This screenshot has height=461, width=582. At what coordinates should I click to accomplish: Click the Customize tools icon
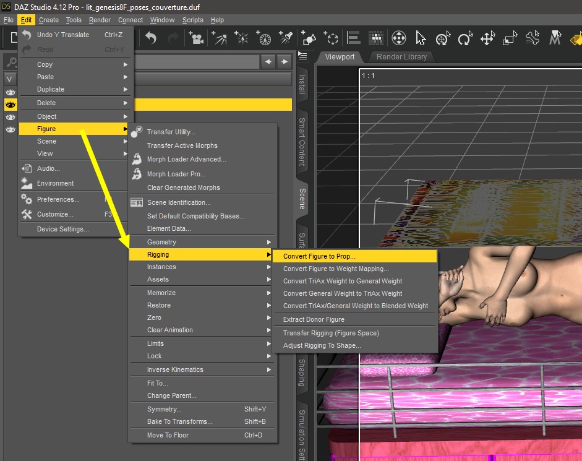(27, 214)
